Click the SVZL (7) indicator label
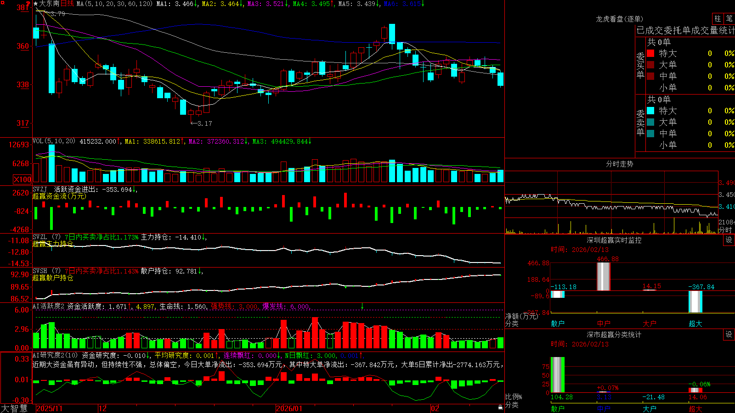Viewport: 735px width, 413px height. tap(47, 237)
